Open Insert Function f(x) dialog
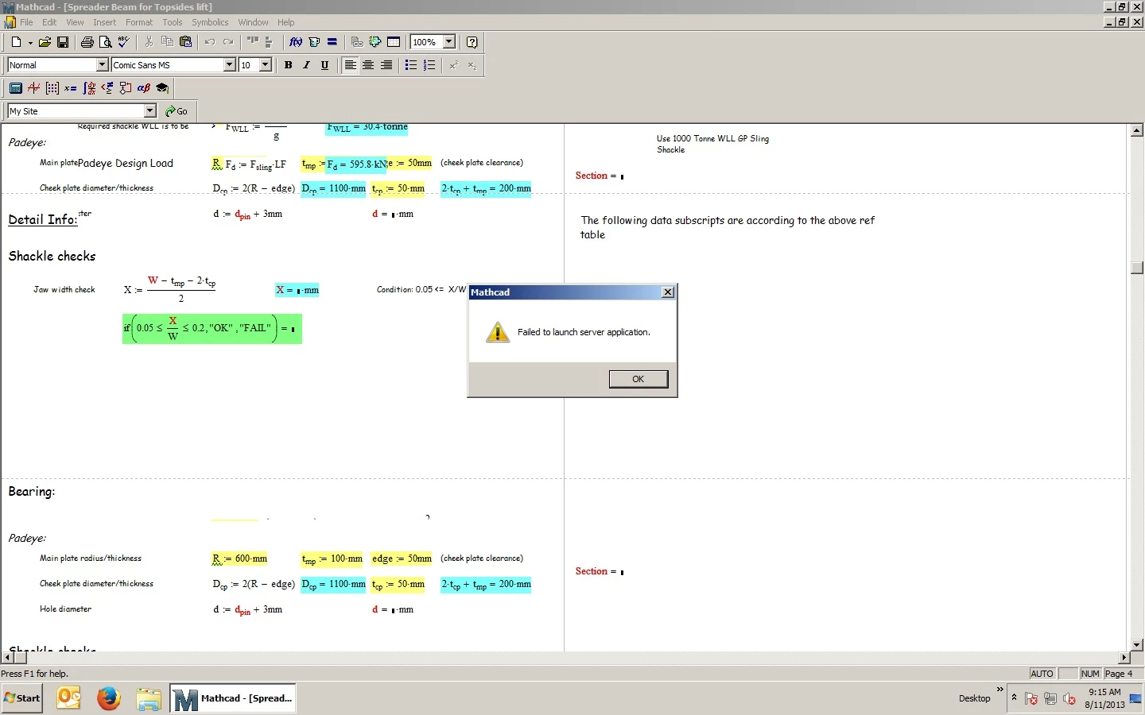Viewport: 1145px width, 715px height. pos(296,42)
